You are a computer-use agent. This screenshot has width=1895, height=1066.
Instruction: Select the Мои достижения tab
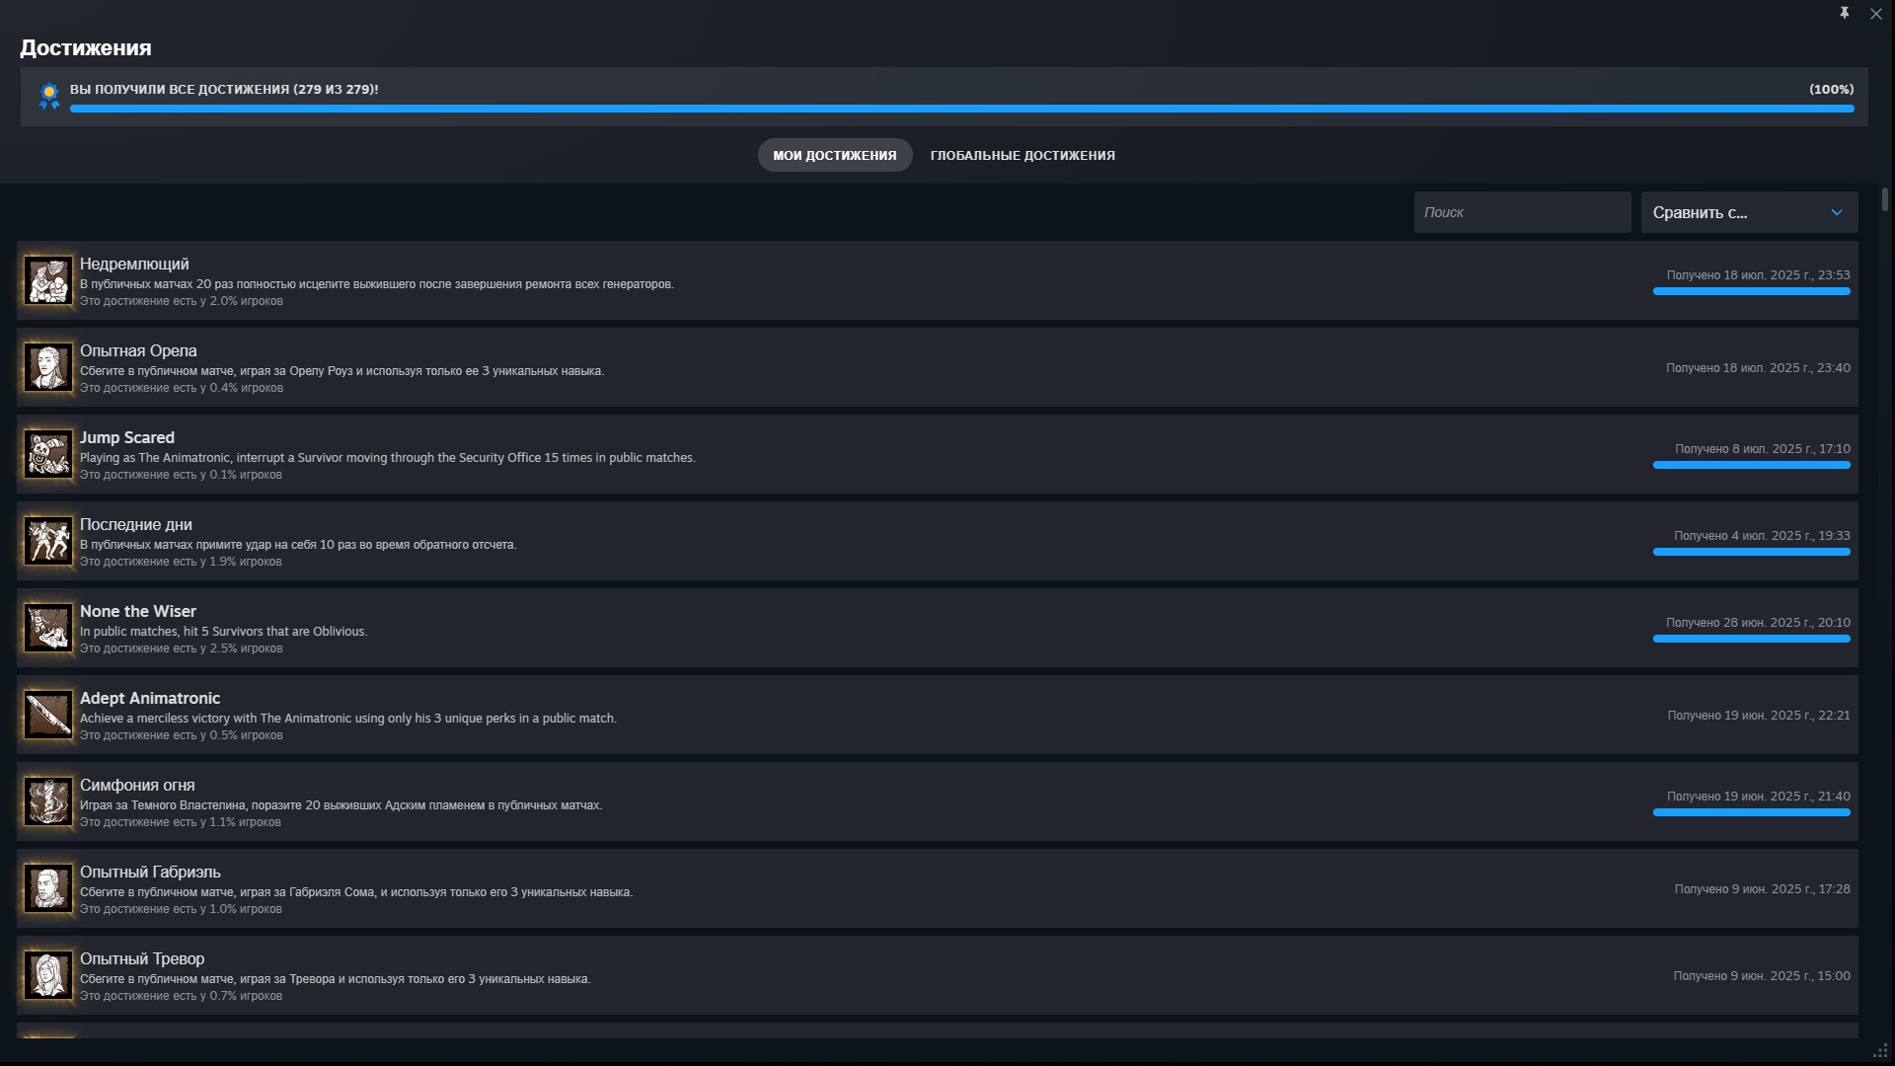(834, 155)
